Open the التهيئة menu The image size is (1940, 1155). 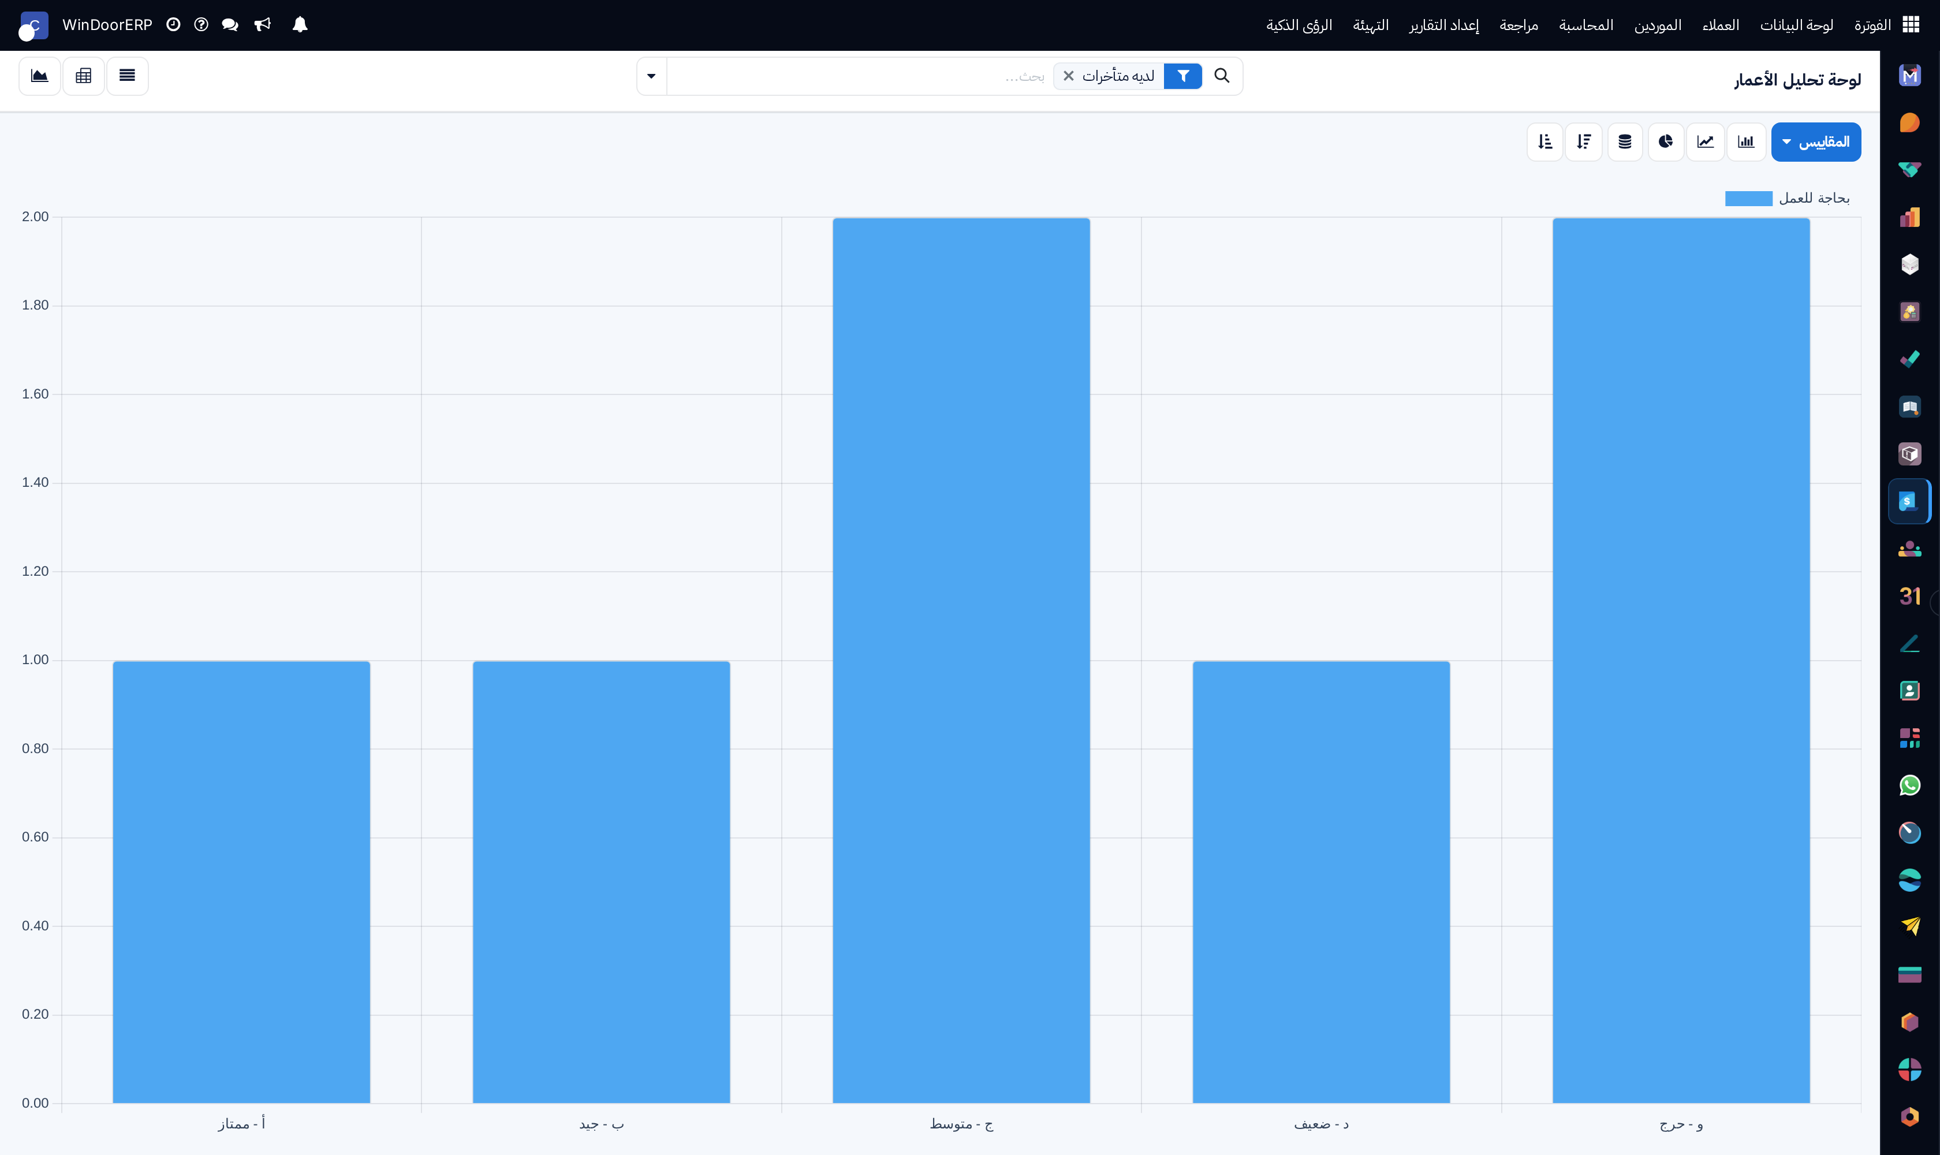(1371, 25)
